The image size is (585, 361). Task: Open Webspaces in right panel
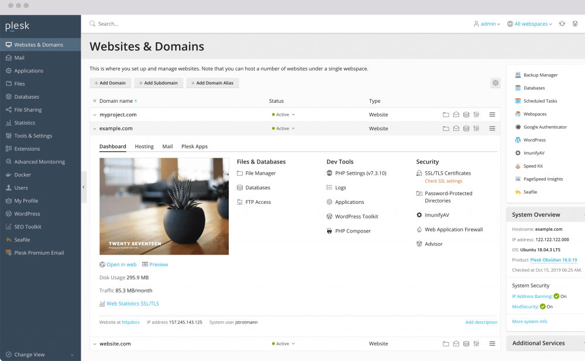(x=531, y=114)
